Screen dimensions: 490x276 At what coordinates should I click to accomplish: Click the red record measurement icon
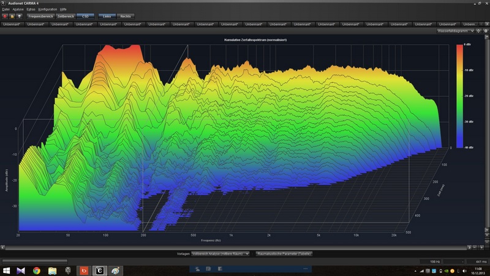[5, 16]
